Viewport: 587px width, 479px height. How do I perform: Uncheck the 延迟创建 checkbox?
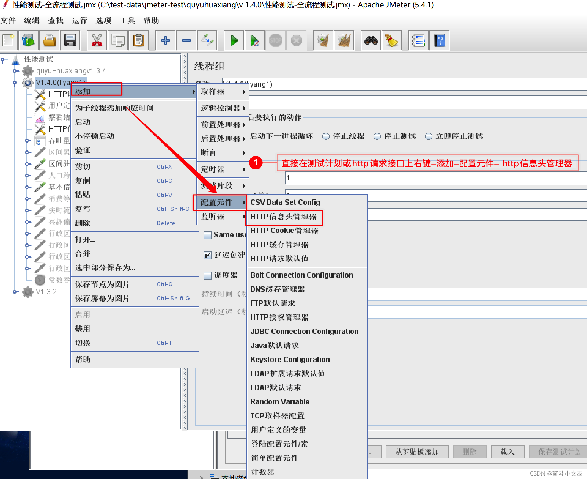pyautogui.click(x=208, y=255)
